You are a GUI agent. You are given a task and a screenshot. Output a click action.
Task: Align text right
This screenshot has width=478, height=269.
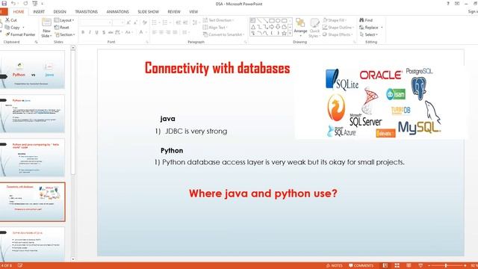tap(168, 32)
